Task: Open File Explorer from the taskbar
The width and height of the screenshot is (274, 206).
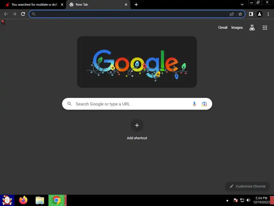Action: [40, 200]
